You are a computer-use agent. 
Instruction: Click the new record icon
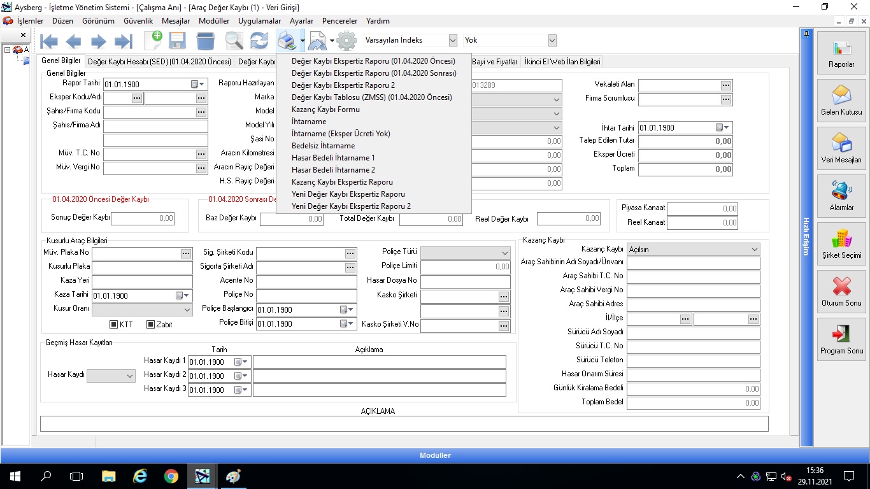coord(153,41)
